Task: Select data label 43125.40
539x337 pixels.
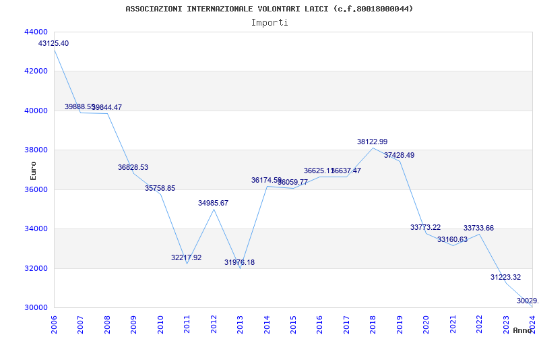Action: (x=53, y=43)
